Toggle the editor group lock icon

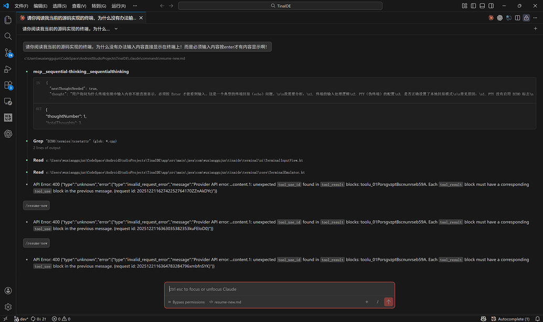tap(526, 18)
